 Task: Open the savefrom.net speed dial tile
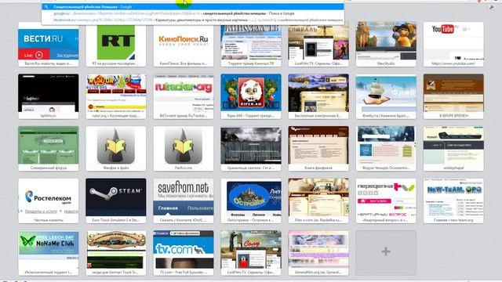click(184, 201)
